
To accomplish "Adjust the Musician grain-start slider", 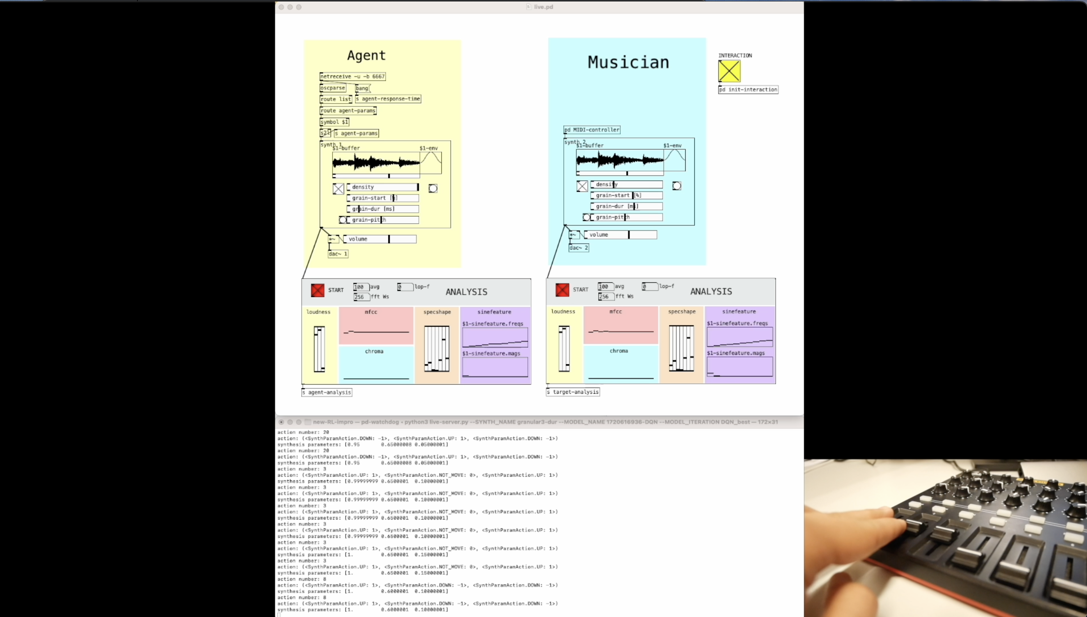I will (627, 195).
